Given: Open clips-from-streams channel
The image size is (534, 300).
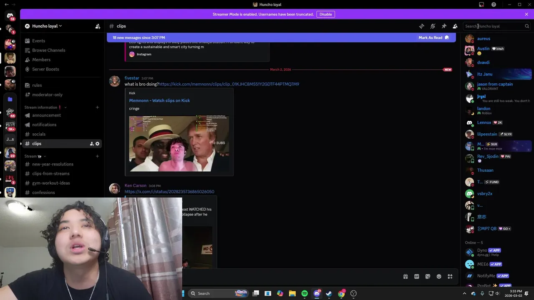Looking at the screenshot, I should tap(63, 173).
